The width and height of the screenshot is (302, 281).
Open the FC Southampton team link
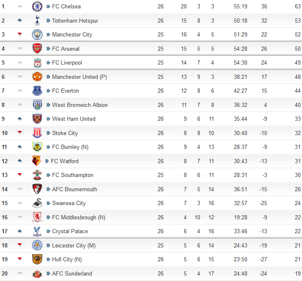click(x=73, y=175)
